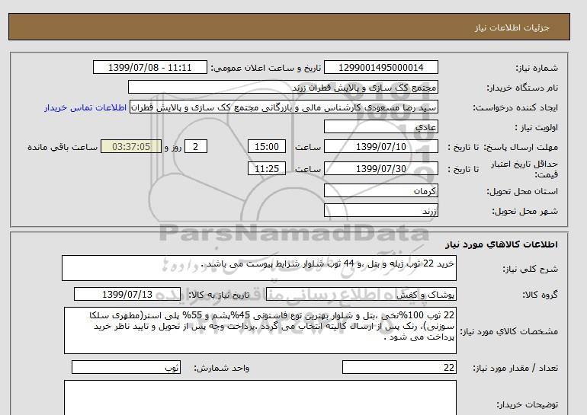This screenshot has width=587, height=415.
Task: Select the public announcement date-time field
Action: [149, 68]
